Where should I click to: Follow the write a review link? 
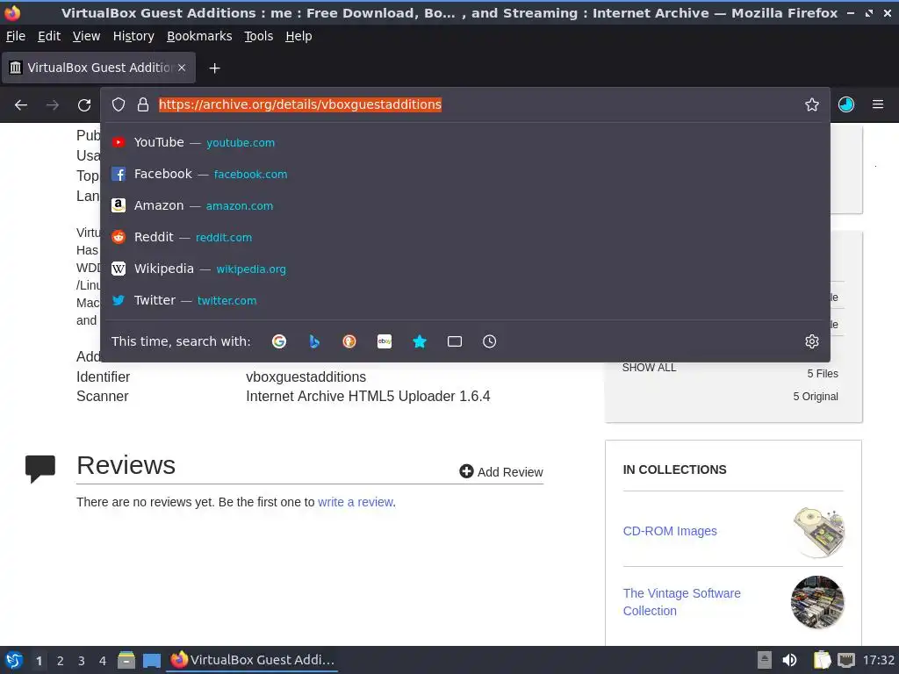[x=356, y=502]
